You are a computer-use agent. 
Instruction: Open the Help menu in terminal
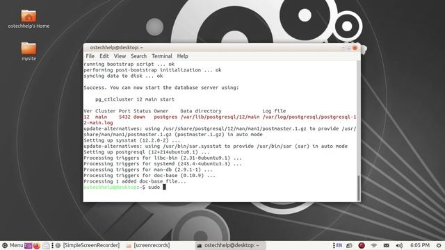pos(182,56)
